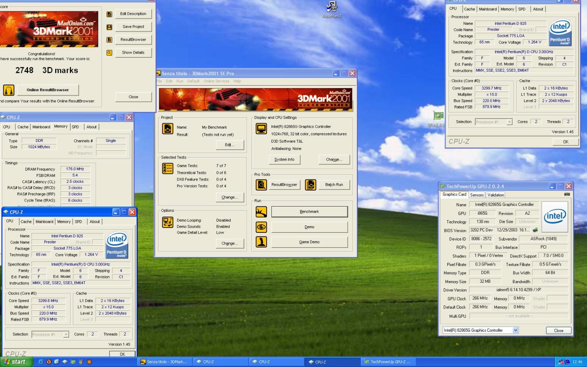Open the Help menu in 3DMark2001

pos(237,81)
